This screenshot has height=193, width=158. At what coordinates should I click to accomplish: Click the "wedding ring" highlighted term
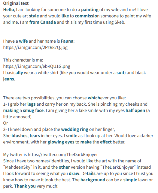click(x=74, y=129)
